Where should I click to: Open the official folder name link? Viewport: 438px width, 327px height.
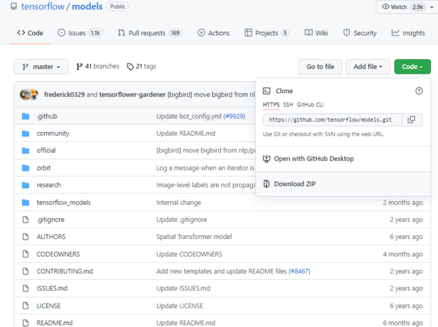46,150
